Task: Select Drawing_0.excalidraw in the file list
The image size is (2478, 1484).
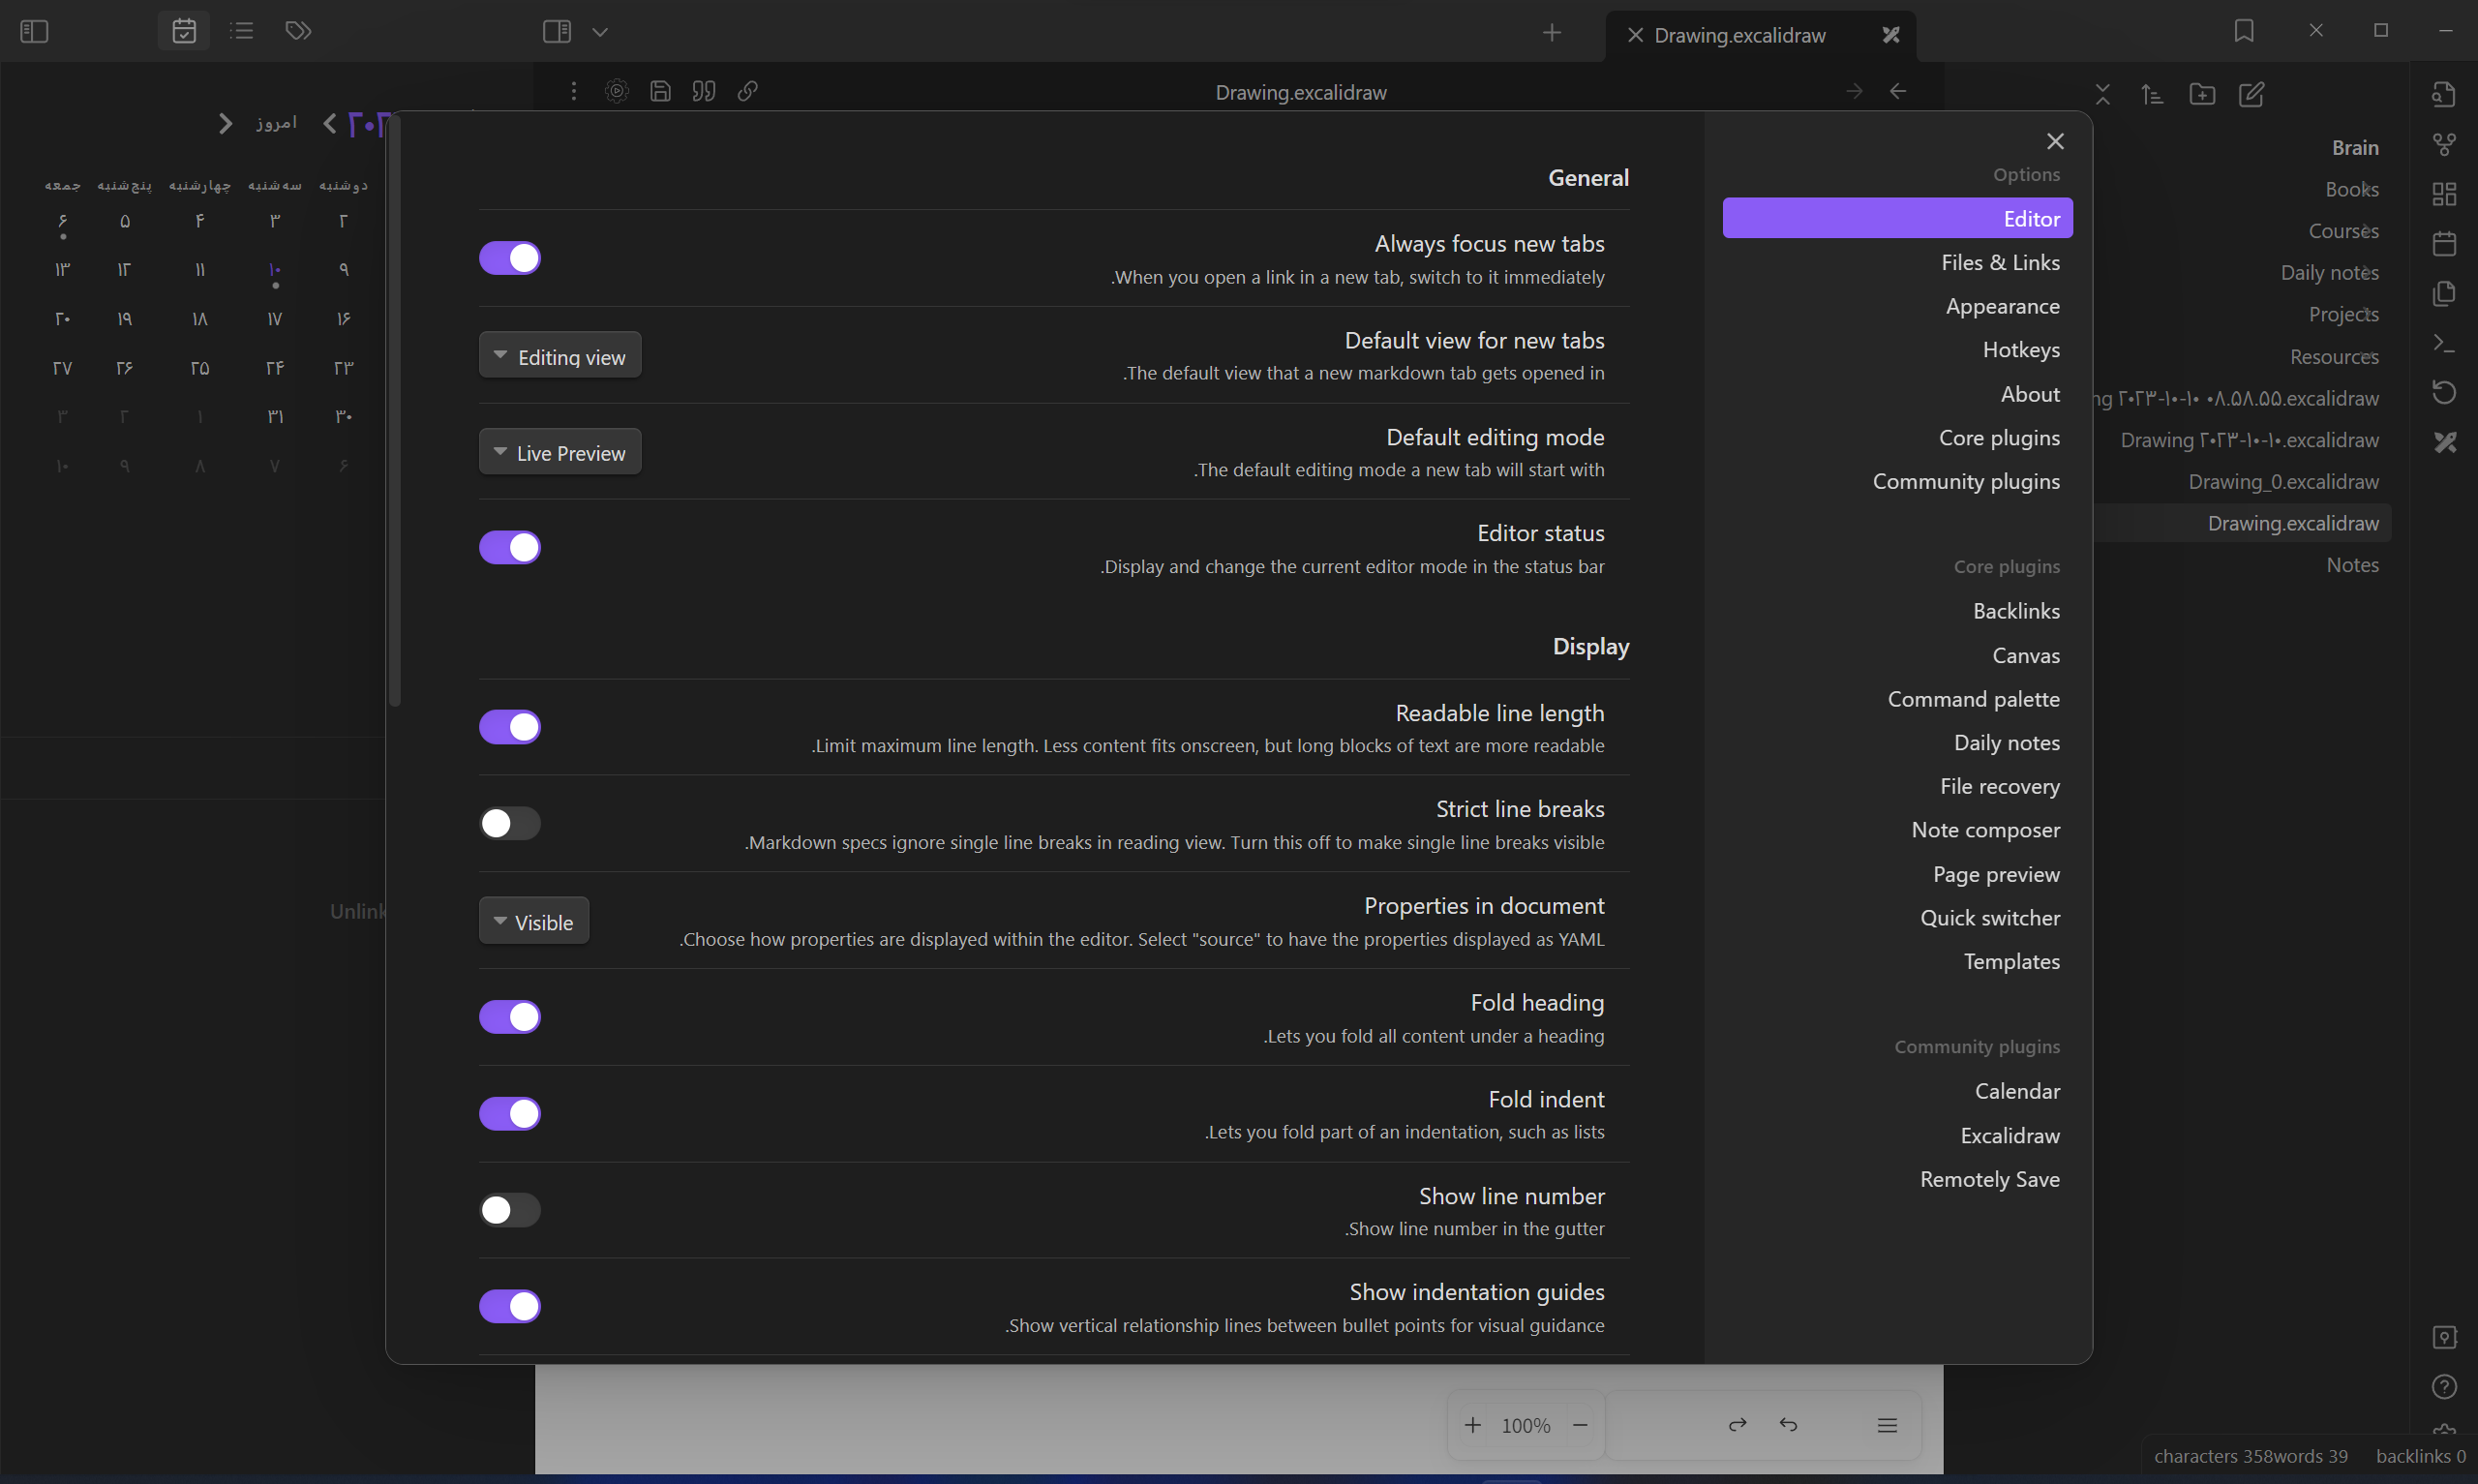Action: point(2284,481)
